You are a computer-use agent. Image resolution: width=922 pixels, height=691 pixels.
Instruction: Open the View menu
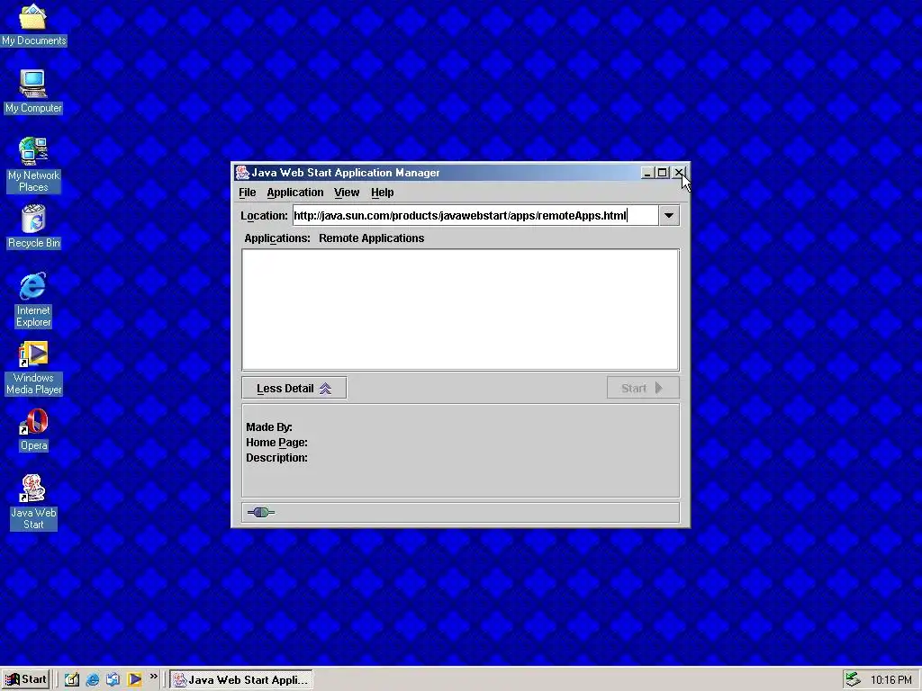coord(347,193)
